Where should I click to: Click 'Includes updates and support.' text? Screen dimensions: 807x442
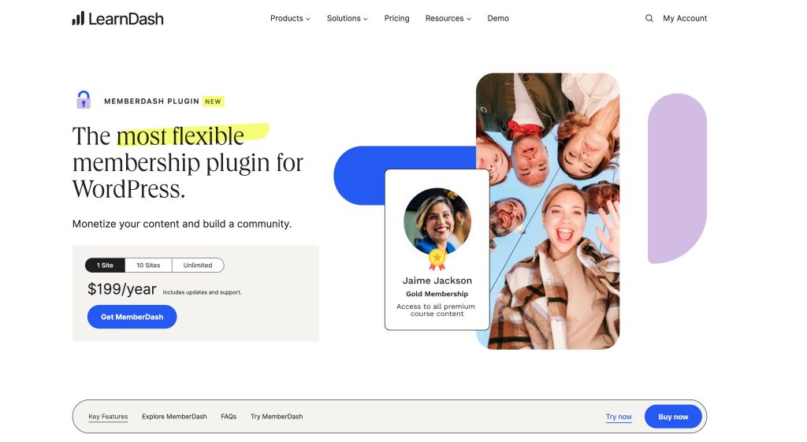(x=202, y=292)
